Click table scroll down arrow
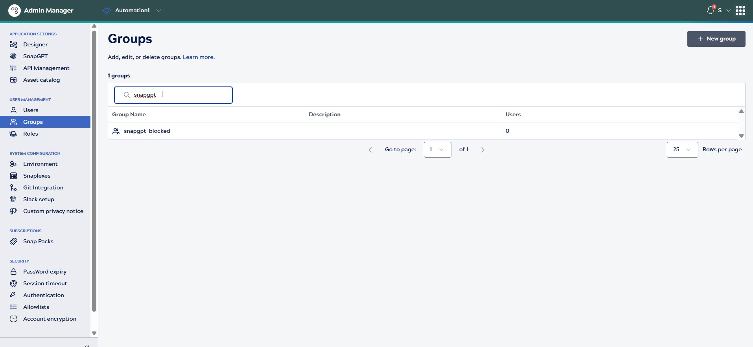 coord(741,136)
